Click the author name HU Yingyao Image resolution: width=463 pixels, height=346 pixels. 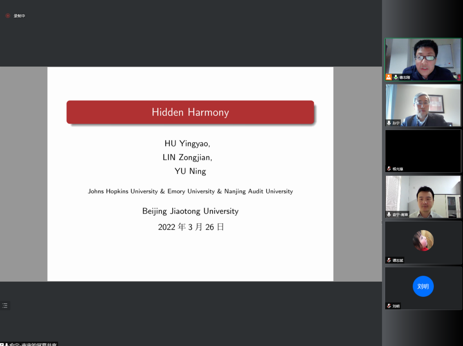(188, 144)
